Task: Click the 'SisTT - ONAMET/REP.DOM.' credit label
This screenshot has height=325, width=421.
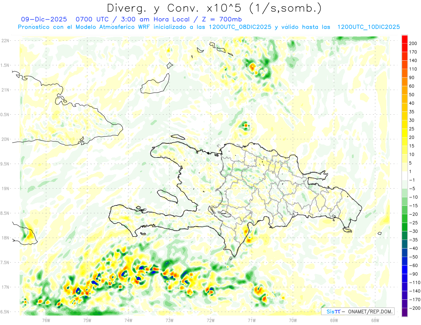Action: pyautogui.click(x=358, y=311)
